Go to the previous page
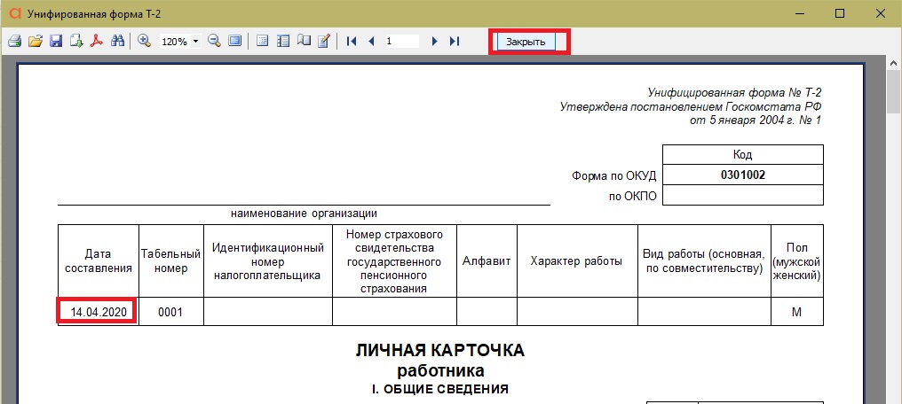Screen dimensions: 902x404 372,42
